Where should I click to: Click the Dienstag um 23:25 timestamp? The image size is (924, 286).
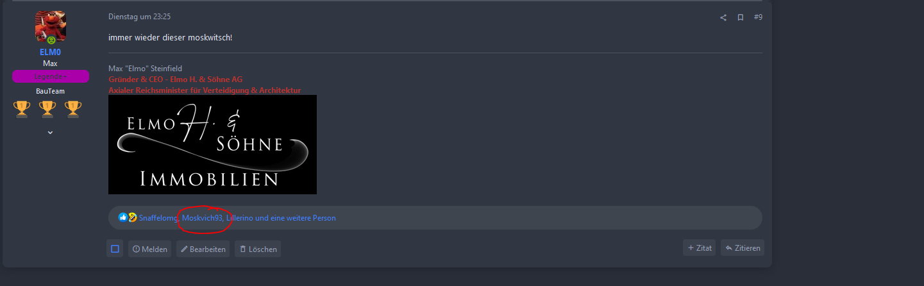[x=139, y=17]
